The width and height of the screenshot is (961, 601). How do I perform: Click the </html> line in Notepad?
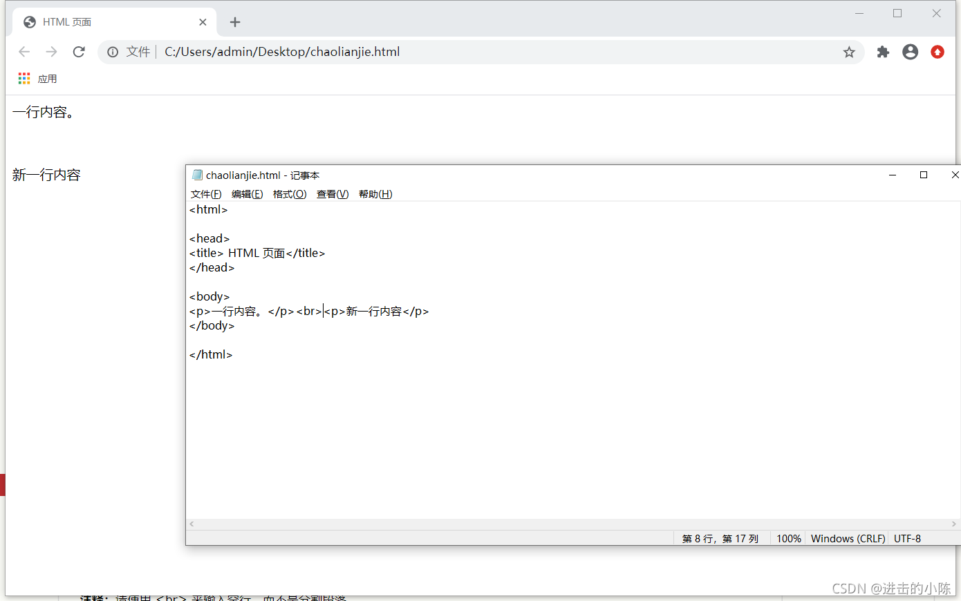(211, 354)
